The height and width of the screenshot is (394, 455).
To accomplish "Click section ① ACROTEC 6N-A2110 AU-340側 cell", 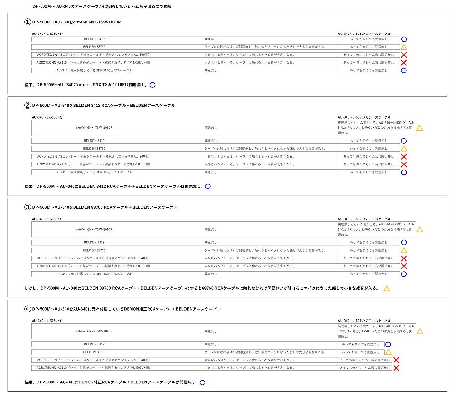I will tap(93, 55).
